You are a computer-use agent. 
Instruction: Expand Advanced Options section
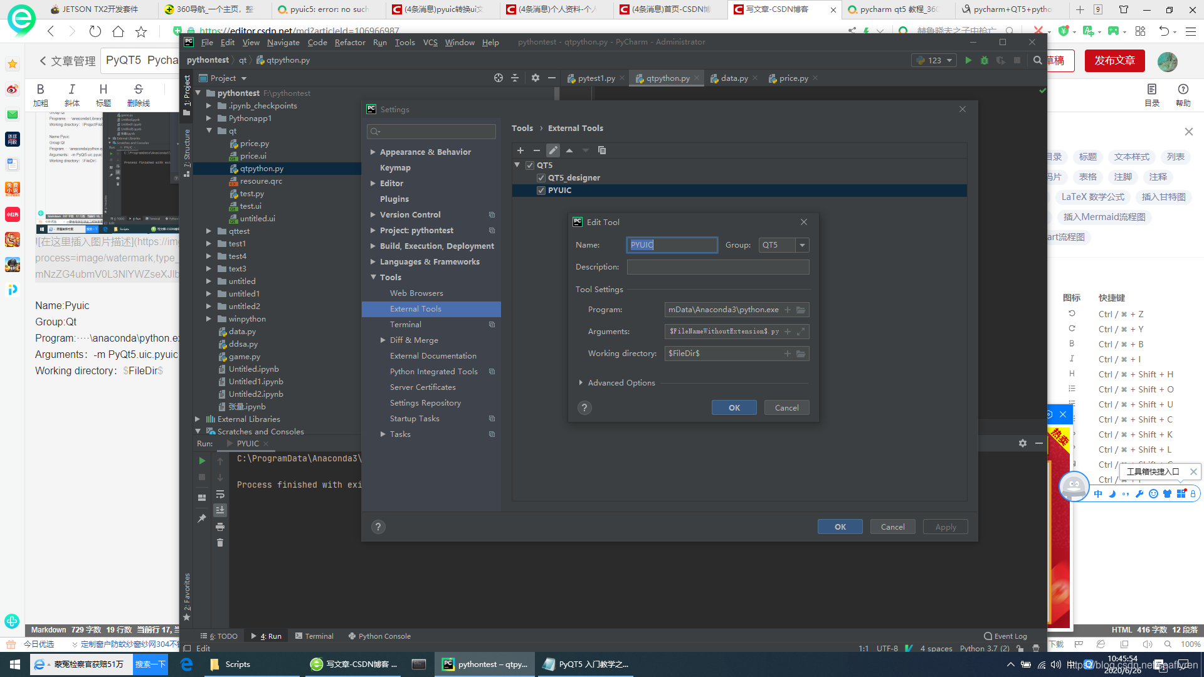point(581,383)
